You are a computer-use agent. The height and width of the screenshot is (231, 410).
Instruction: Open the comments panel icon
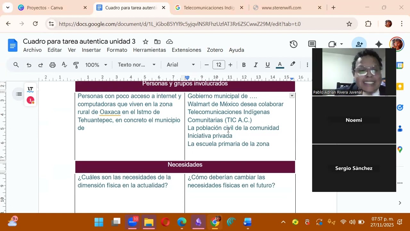[312, 44]
